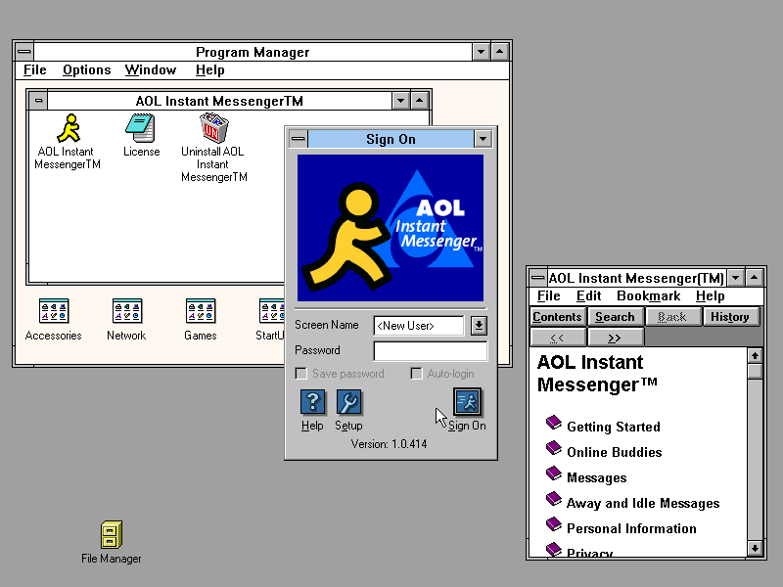This screenshot has width=783, height=587.
Task: Switch to the Contents help tab
Action: [x=557, y=316]
